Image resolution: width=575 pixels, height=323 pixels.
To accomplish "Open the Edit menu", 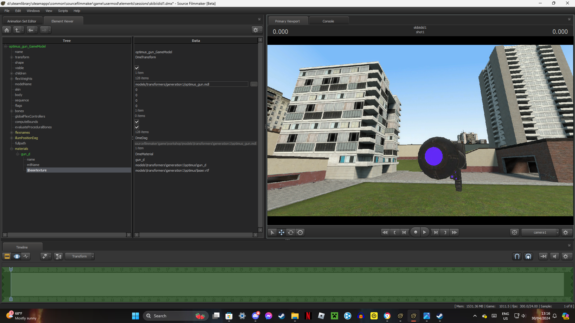I will [18, 11].
